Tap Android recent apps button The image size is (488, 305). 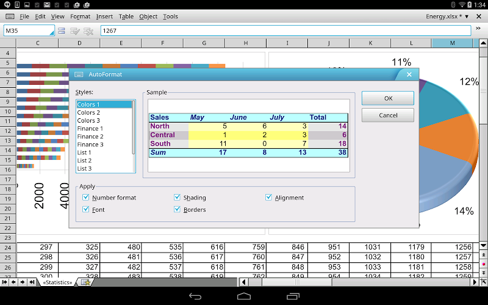click(293, 296)
